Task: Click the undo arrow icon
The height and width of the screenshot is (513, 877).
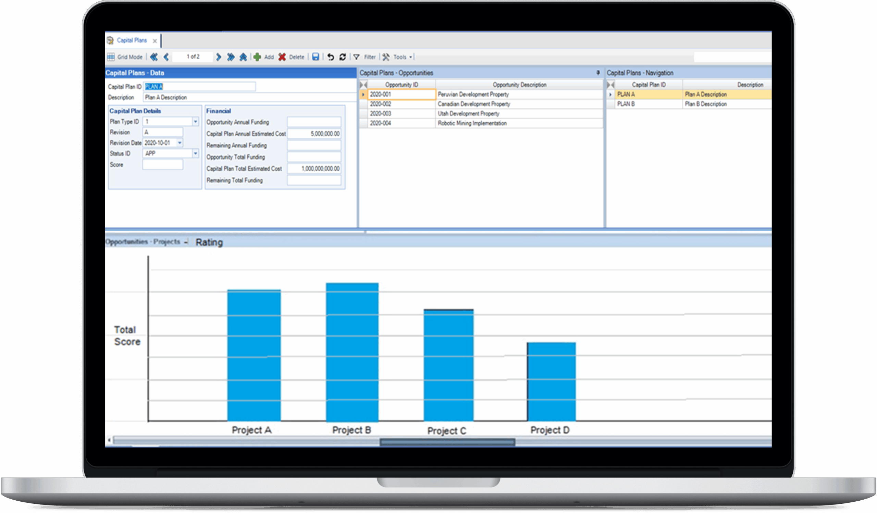Action: (x=331, y=57)
